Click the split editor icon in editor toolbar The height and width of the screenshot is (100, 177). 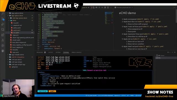tap(108, 7)
